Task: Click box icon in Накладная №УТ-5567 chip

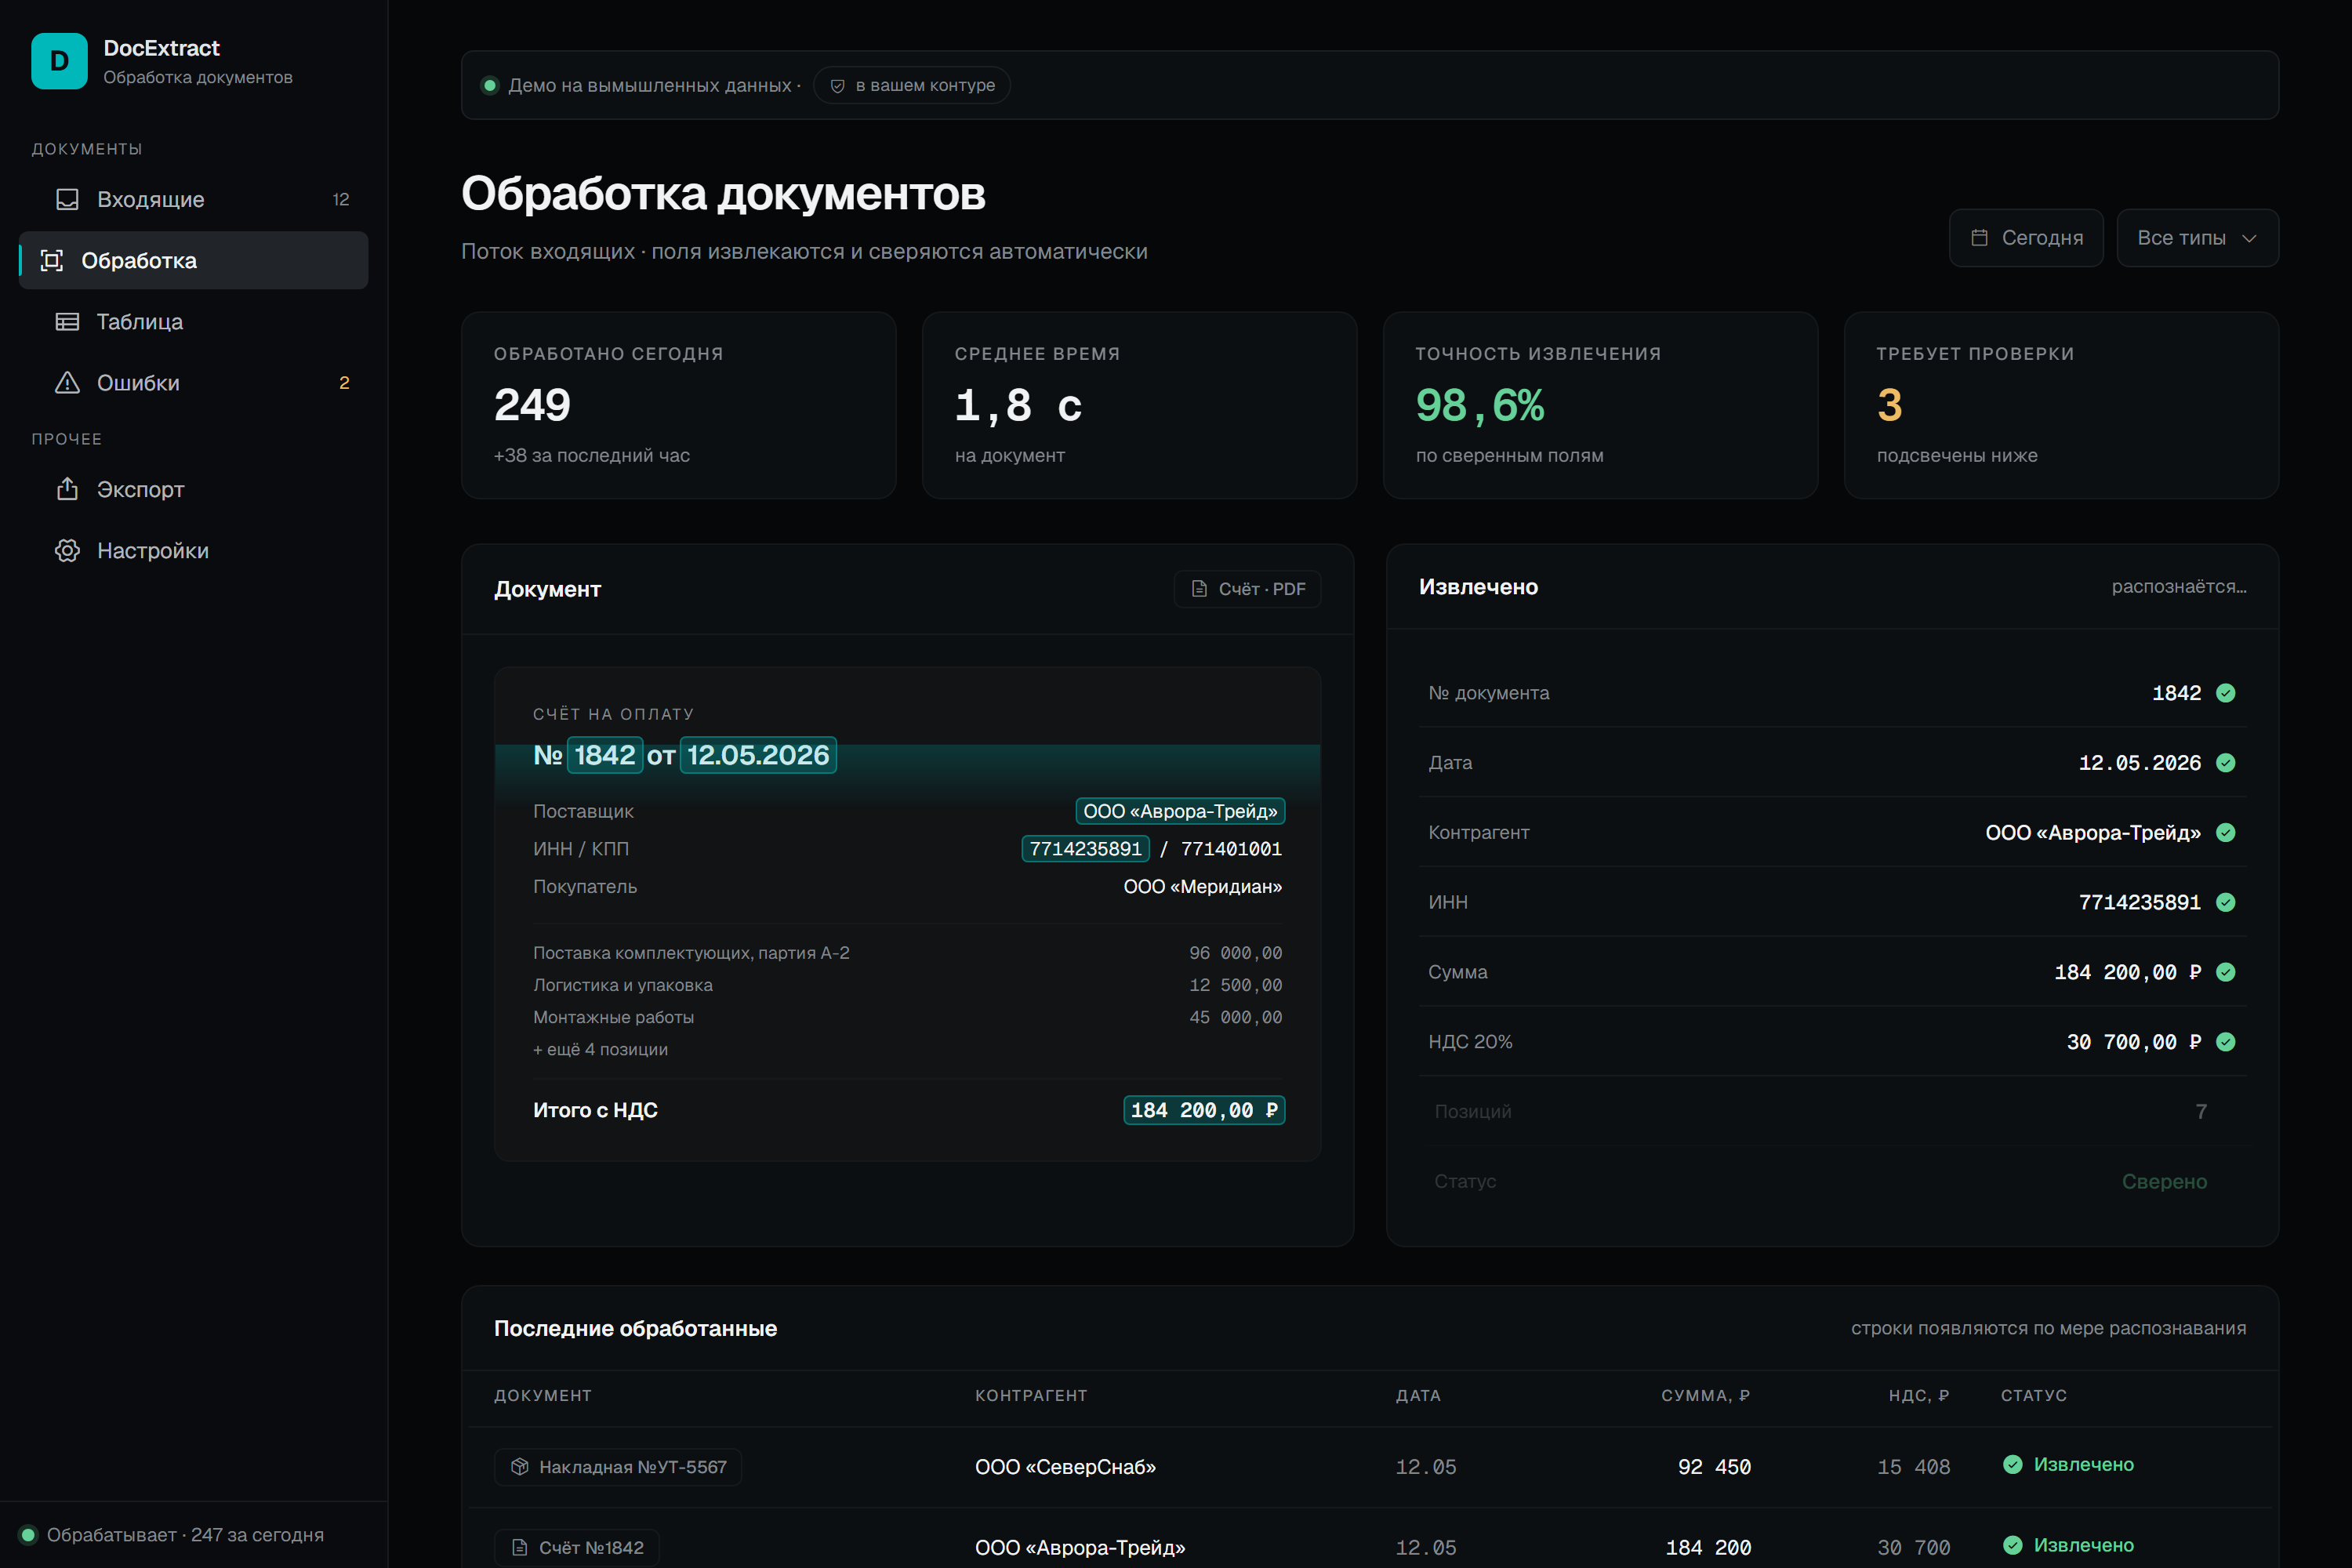Action: coord(519,1466)
